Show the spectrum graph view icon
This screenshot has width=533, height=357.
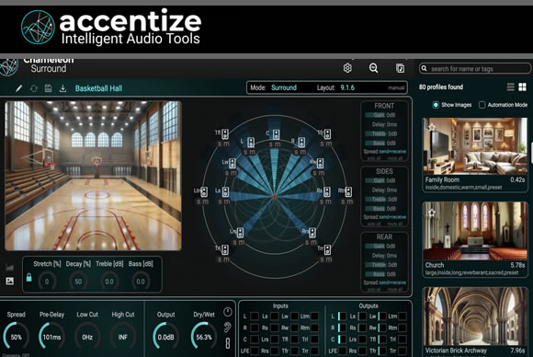pos(10,268)
